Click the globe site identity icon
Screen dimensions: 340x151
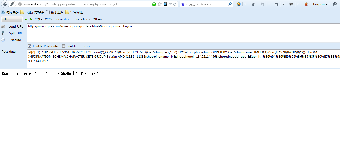pyautogui.click(x=20, y=4)
